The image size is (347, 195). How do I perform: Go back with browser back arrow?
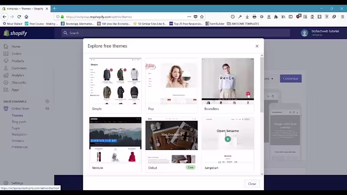tap(5, 17)
